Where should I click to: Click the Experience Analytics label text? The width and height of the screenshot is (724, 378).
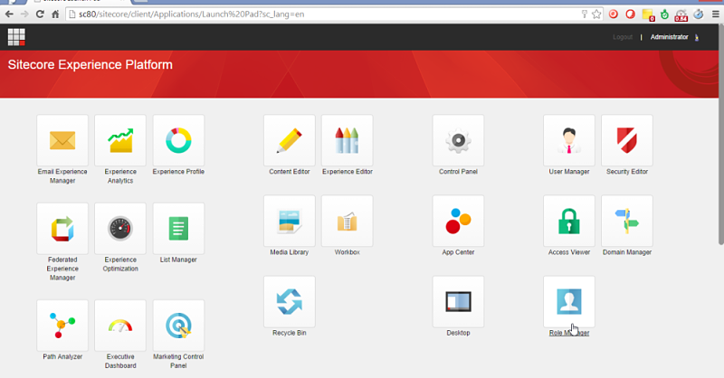point(120,175)
